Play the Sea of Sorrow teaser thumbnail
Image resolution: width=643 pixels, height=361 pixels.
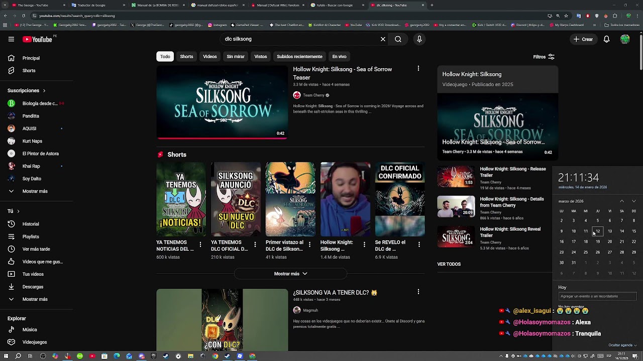click(x=222, y=102)
